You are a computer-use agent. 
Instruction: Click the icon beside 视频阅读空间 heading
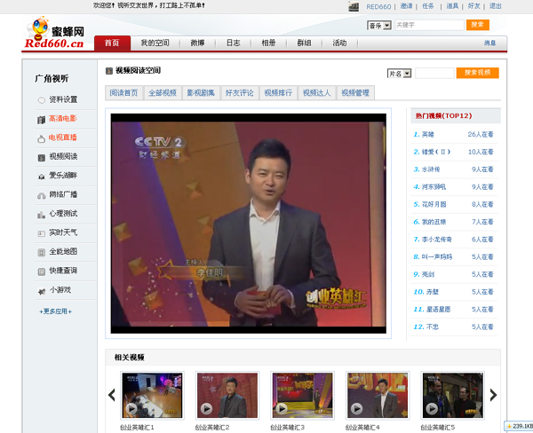click(109, 71)
